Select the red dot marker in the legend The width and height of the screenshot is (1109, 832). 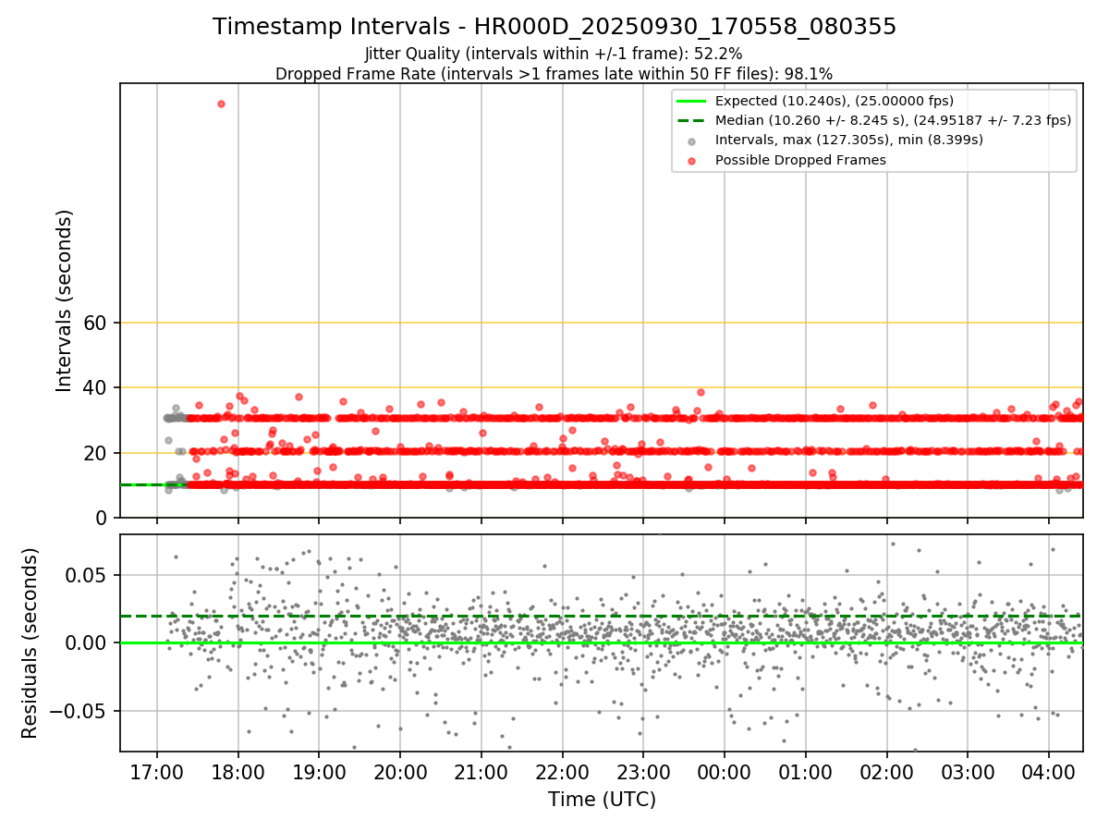click(x=692, y=161)
